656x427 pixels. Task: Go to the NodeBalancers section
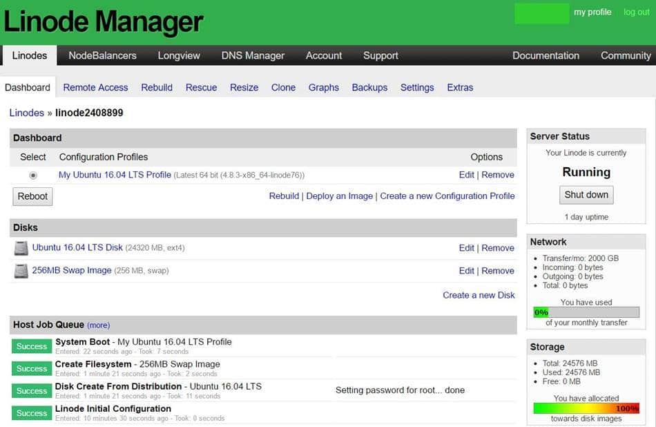(x=102, y=56)
